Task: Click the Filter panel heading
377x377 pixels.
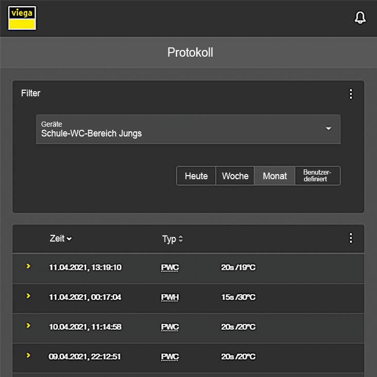Action: (30, 93)
